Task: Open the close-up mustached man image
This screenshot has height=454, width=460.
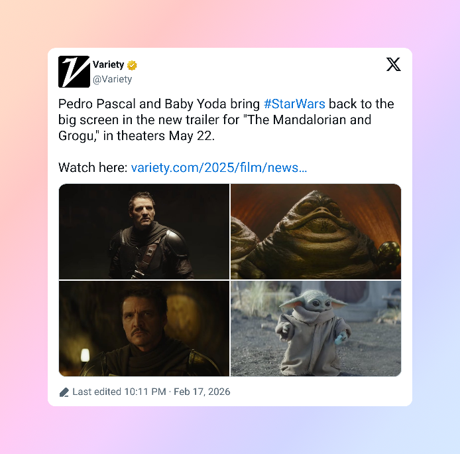Action: (x=144, y=329)
